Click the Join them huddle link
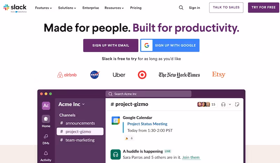280x163 pixels. 191,157
